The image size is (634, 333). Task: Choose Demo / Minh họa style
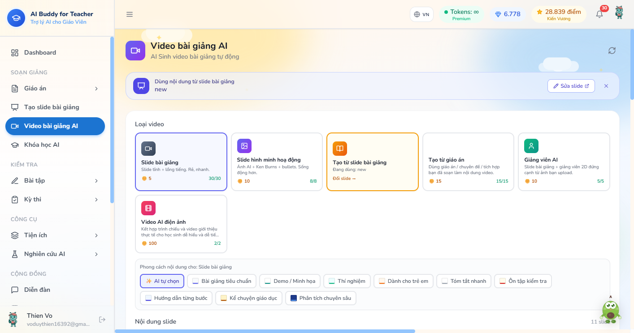click(x=290, y=281)
